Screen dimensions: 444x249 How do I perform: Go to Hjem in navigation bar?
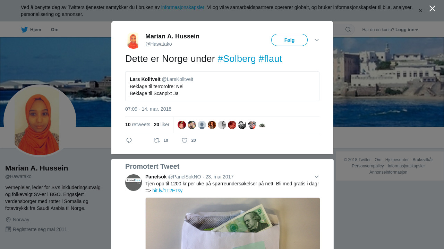[36, 30]
